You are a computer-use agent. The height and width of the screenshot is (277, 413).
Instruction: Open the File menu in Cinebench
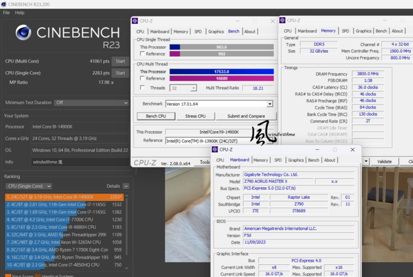pyautogui.click(x=6, y=12)
